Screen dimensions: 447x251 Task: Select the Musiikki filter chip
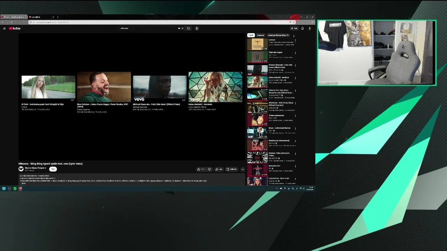261,35
